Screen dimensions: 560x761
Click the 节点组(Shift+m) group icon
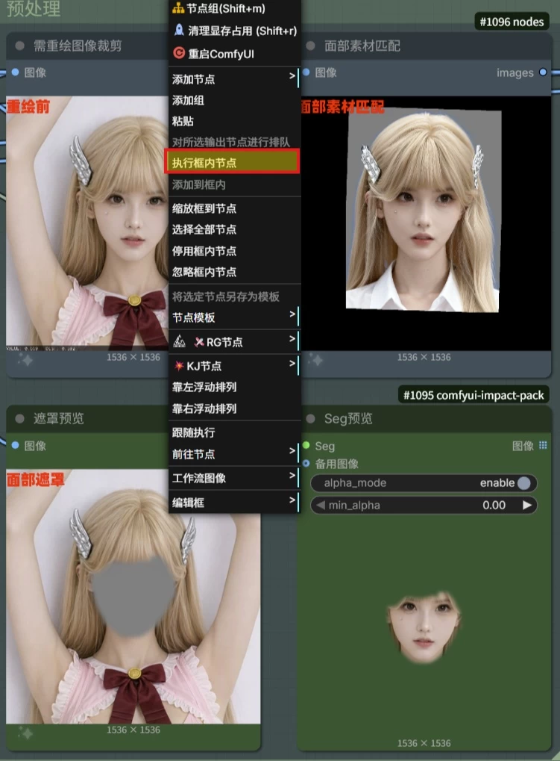(178, 7)
